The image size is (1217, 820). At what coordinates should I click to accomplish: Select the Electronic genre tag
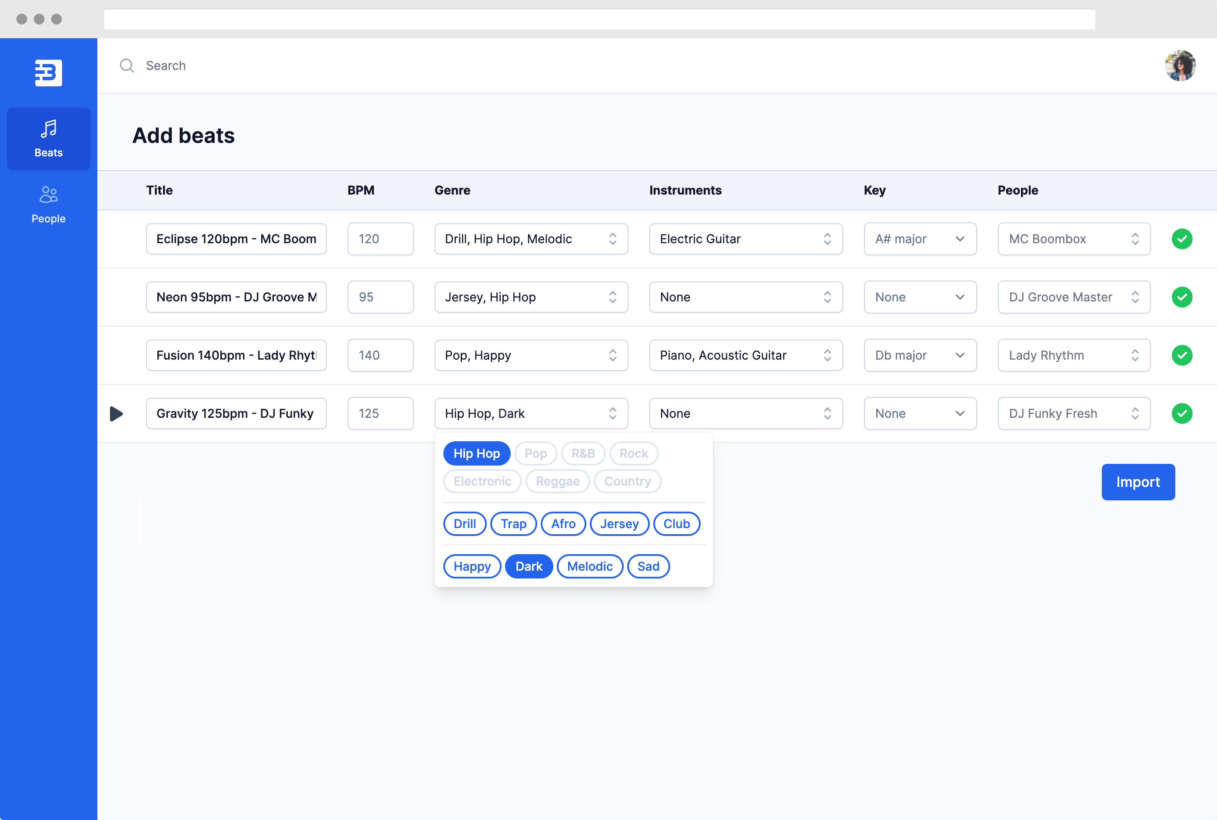click(x=482, y=481)
